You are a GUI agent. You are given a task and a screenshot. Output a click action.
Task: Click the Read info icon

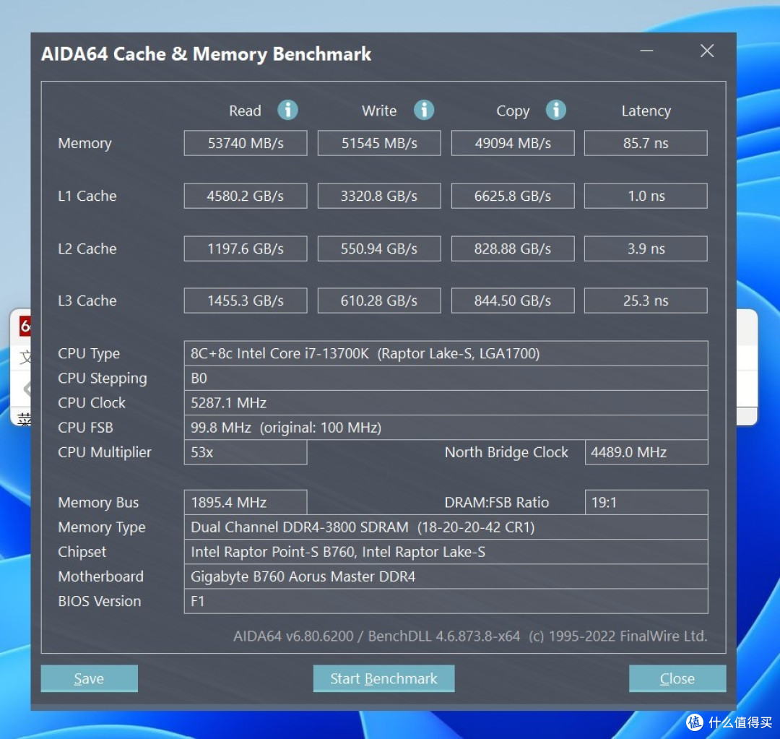pyautogui.click(x=287, y=110)
